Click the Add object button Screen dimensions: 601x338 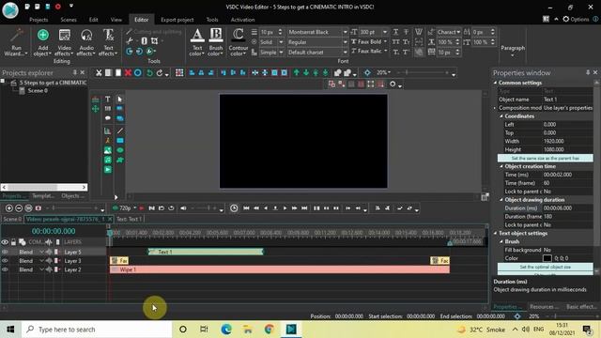(43, 42)
